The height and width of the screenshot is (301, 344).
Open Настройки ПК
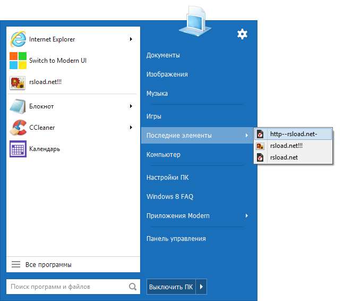(x=167, y=177)
